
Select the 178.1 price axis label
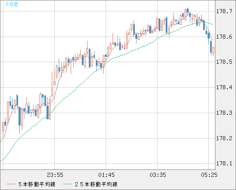(224, 163)
